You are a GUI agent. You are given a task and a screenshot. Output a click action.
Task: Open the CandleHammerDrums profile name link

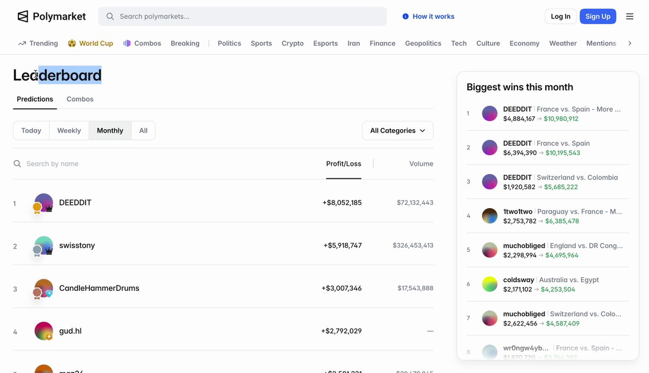coord(100,288)
